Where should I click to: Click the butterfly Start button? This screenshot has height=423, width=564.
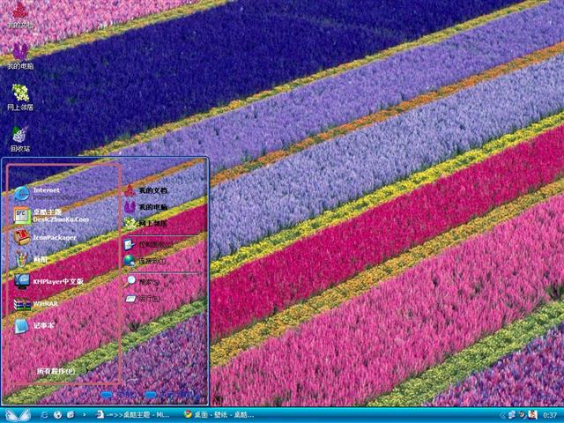point(17,415)
